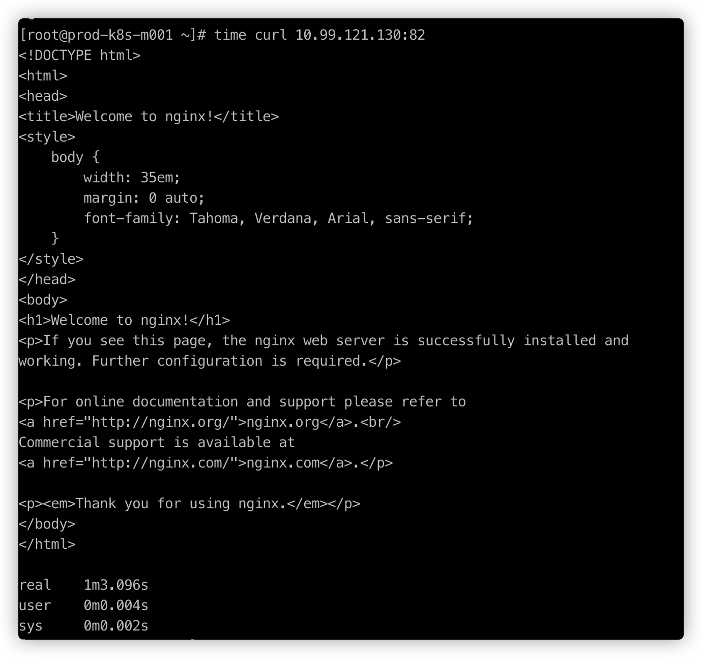Screen dimensions: 702x658
Task: Click the margin: 0 auto line
Action: click(144, 198)
